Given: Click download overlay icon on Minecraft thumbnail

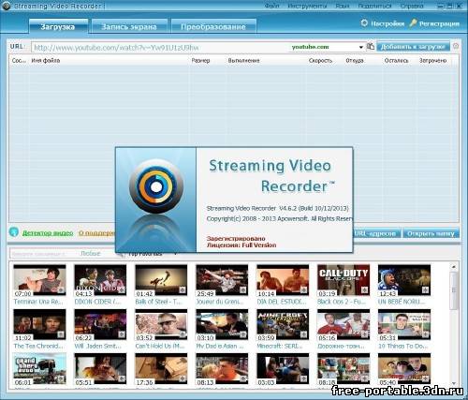Looking at the screenshot, I should [303, 334].
